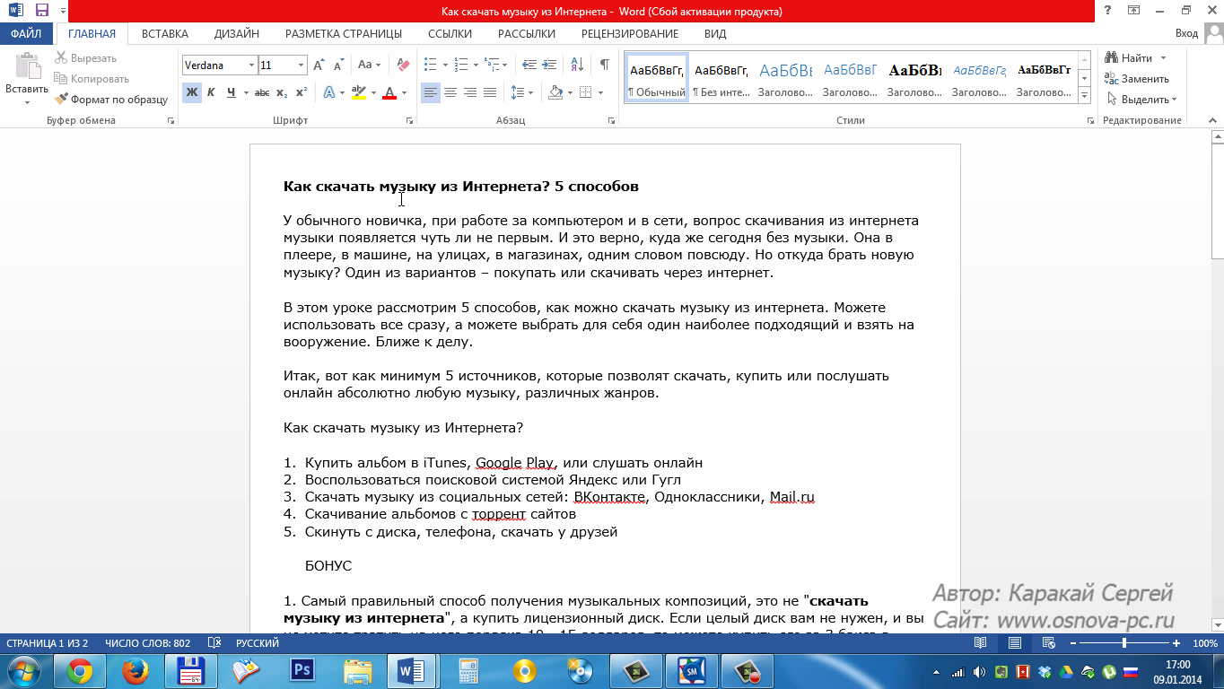Sort text with the A-Я sort icon

[x=578, y=65]
